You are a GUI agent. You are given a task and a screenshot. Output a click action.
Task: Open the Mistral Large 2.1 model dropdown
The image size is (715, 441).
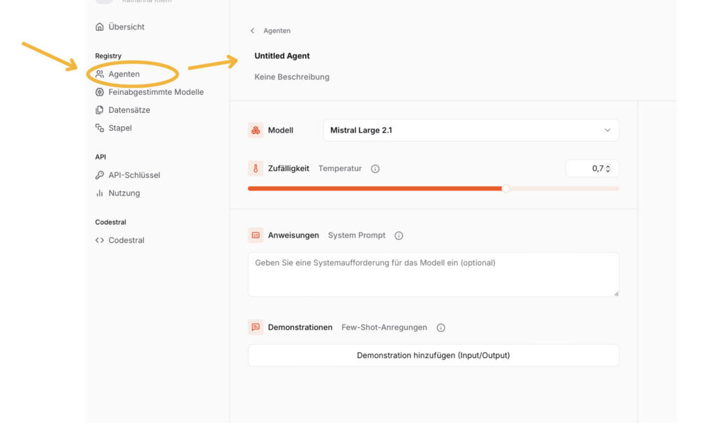pos(471,130)
